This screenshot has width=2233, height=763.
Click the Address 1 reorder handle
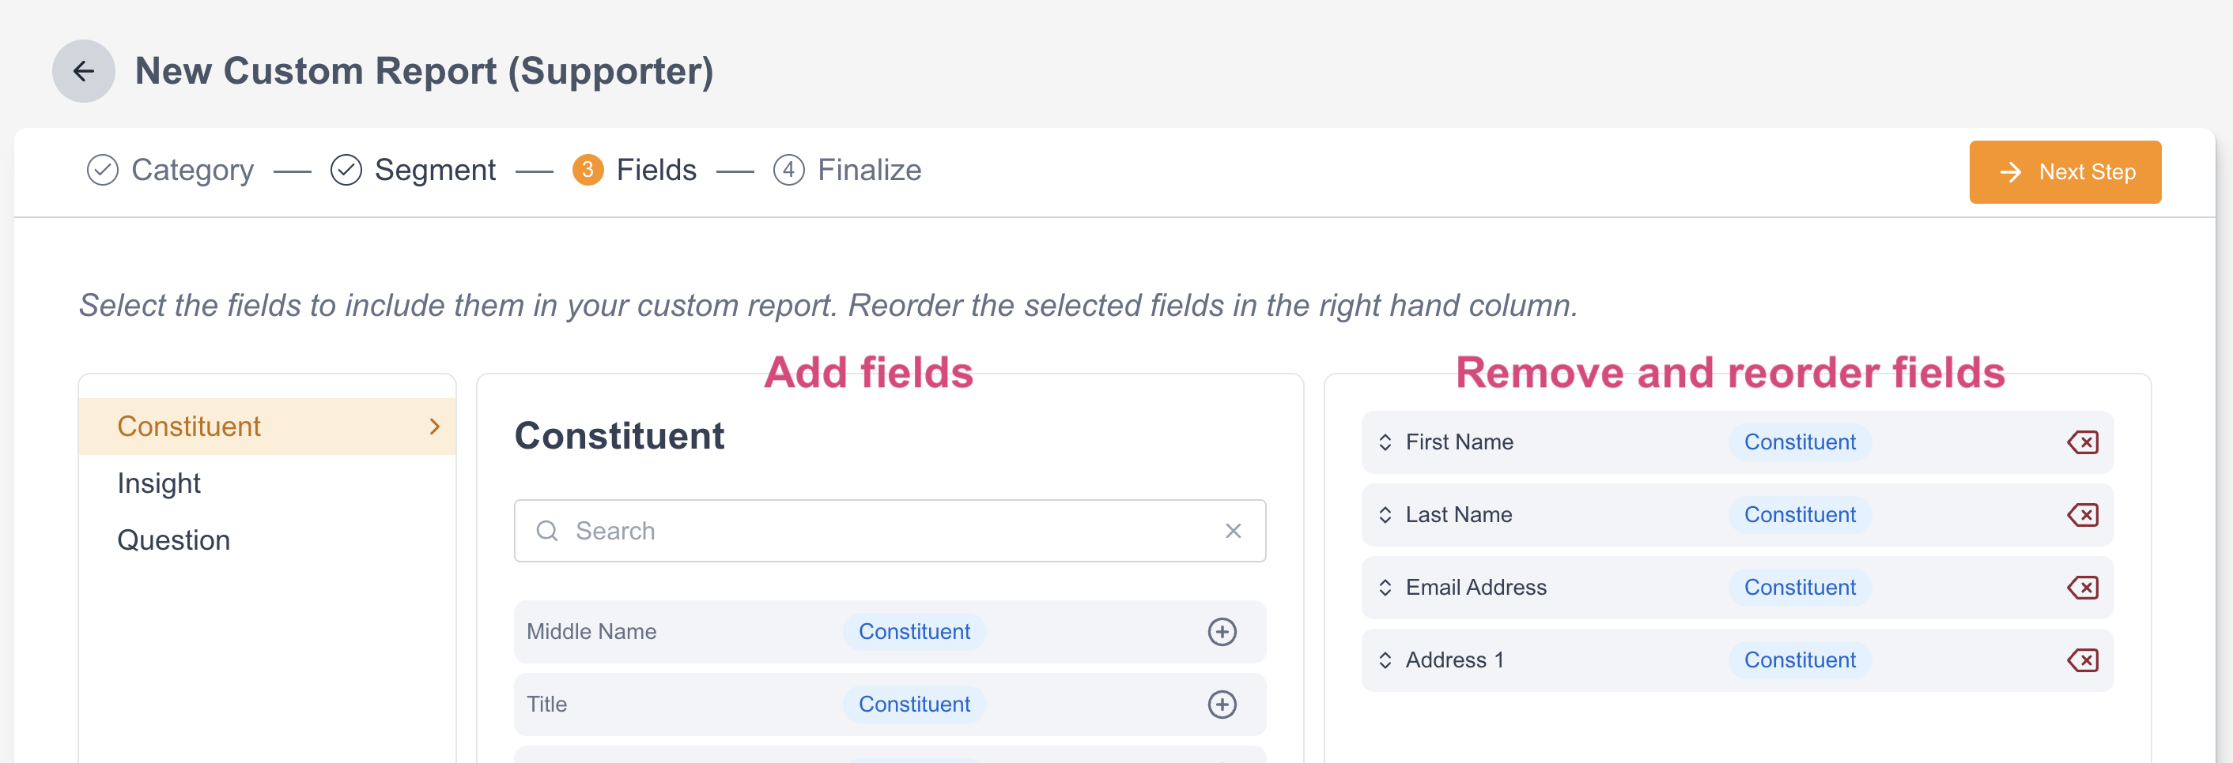[x=1385, y=661]
